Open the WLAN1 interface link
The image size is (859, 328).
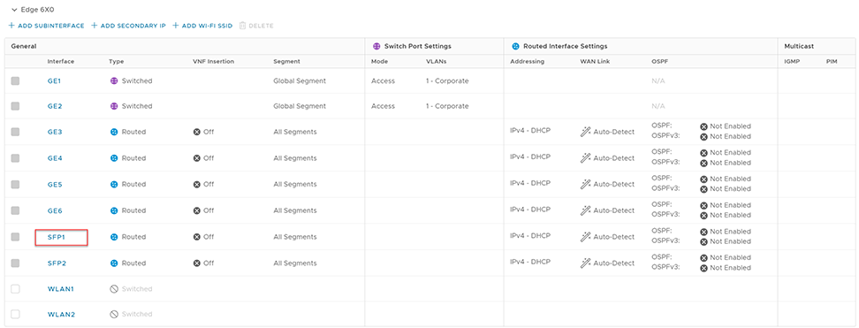[x=61, y=289]
